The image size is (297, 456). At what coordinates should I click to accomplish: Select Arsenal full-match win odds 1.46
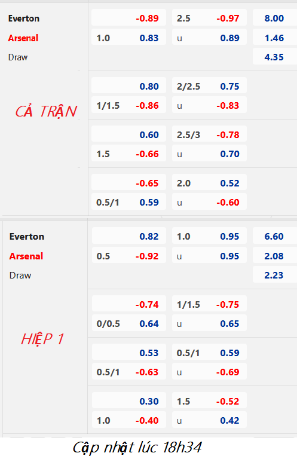click(275, 38)
